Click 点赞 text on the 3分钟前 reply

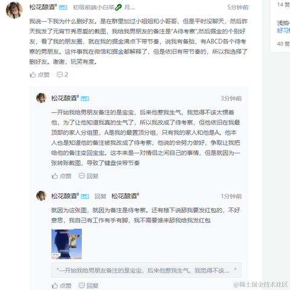click(x=66, y=176)
